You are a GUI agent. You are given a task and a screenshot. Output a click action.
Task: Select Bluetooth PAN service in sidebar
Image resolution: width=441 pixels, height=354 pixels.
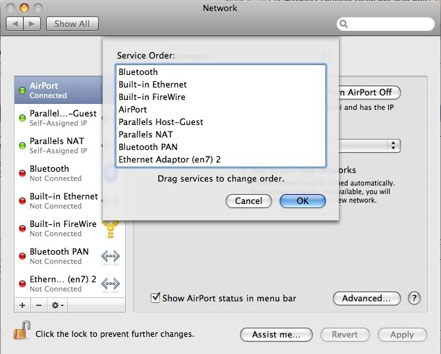point(70,256)
